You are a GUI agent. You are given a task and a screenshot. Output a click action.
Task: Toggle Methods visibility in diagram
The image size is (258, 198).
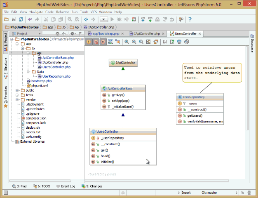pos(103,42)
